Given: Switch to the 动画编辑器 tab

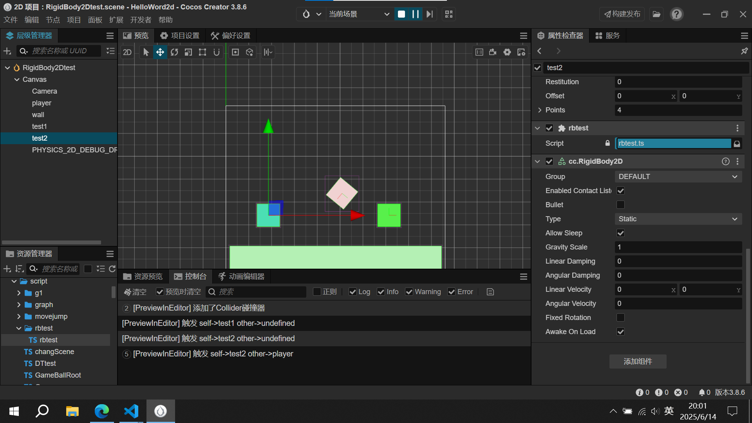Looking at the screenshot, I should (x=242, y=277).
